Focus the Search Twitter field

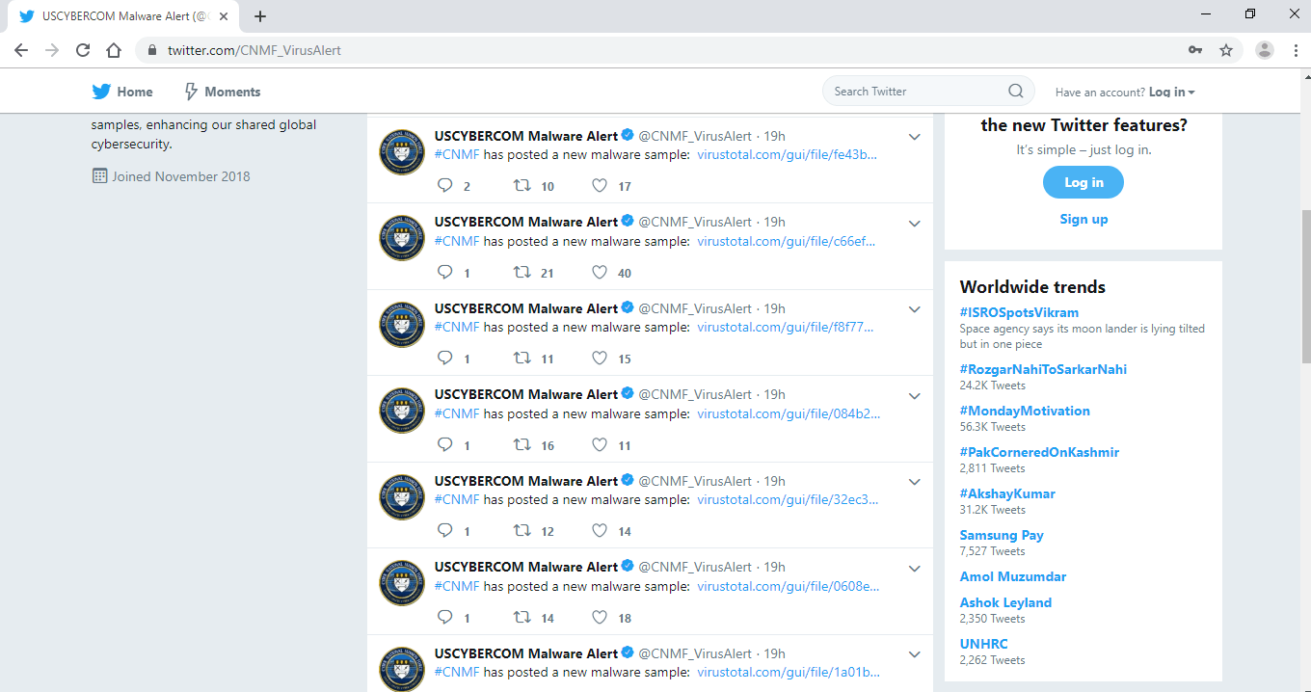(928, 92)
